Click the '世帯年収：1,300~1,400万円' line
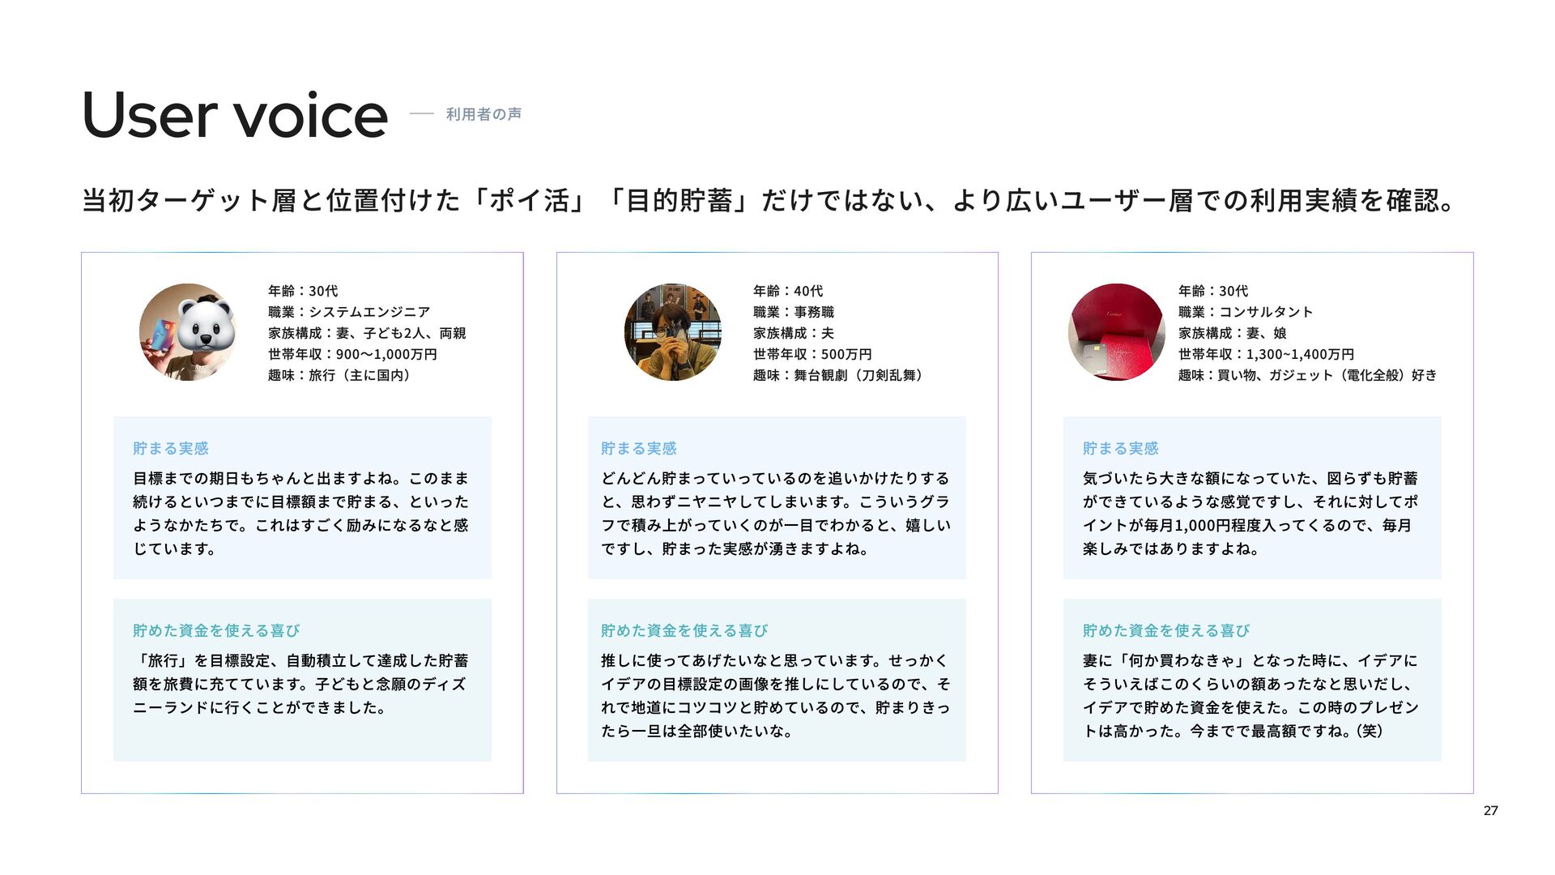 pyautogui.click(x=1266, y=354)
